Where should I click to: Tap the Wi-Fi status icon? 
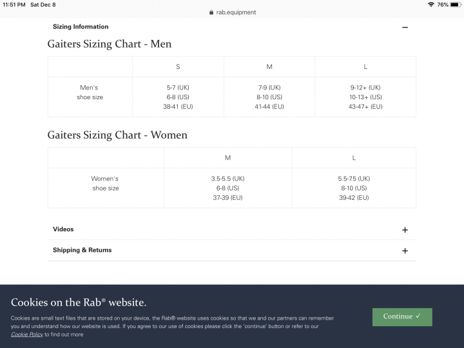431,5
